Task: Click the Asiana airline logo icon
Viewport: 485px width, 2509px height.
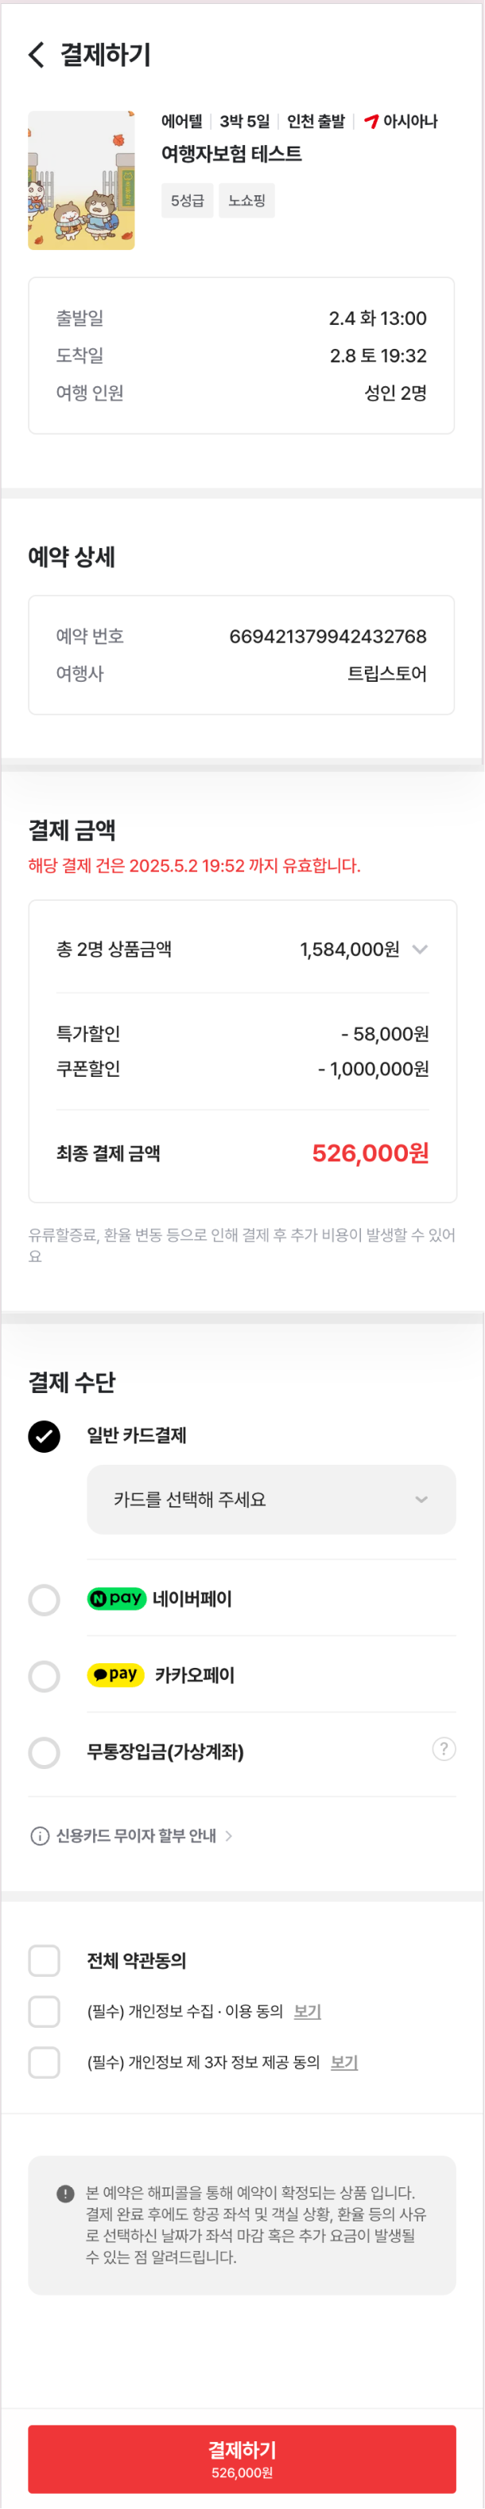Action: tap(371, 122)
